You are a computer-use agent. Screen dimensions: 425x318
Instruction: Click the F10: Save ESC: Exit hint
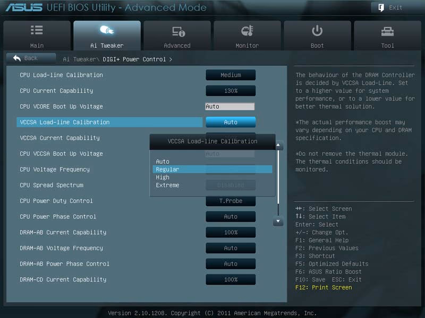[x=328, y=279]
